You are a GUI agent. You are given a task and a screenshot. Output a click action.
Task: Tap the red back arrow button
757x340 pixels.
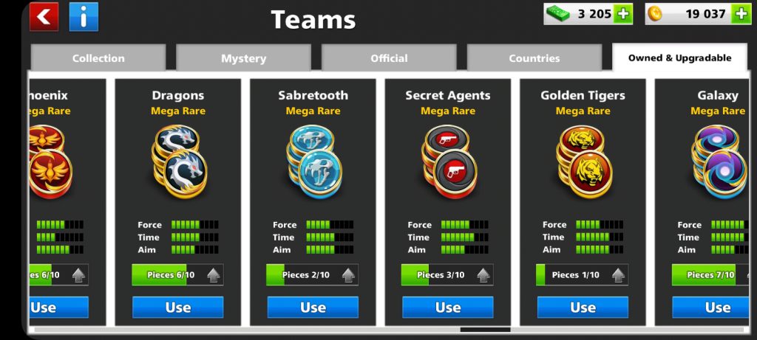44,17
